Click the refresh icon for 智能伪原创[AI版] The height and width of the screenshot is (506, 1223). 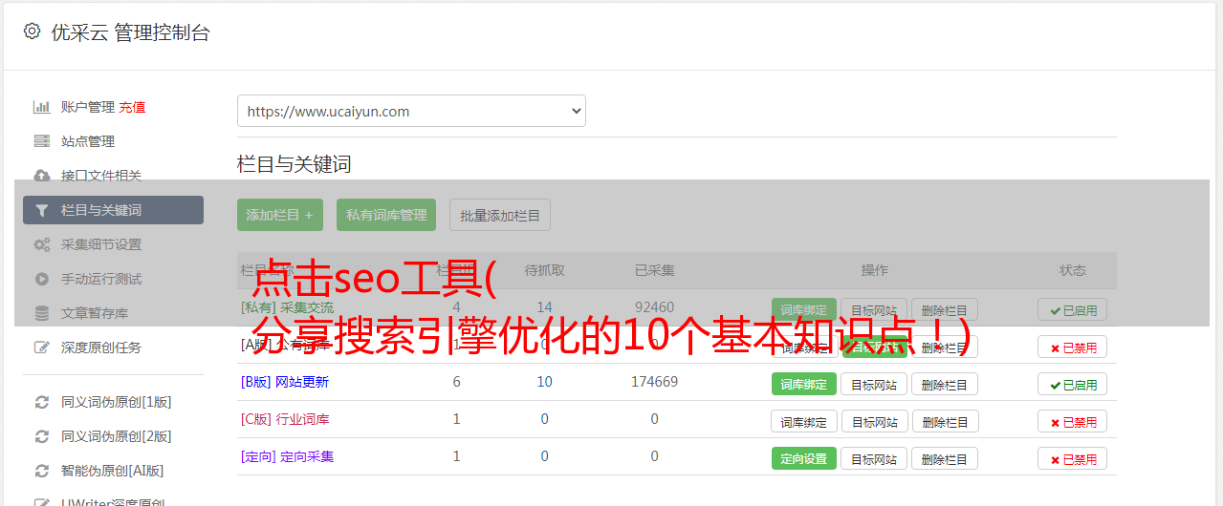(x=41, y=471)
